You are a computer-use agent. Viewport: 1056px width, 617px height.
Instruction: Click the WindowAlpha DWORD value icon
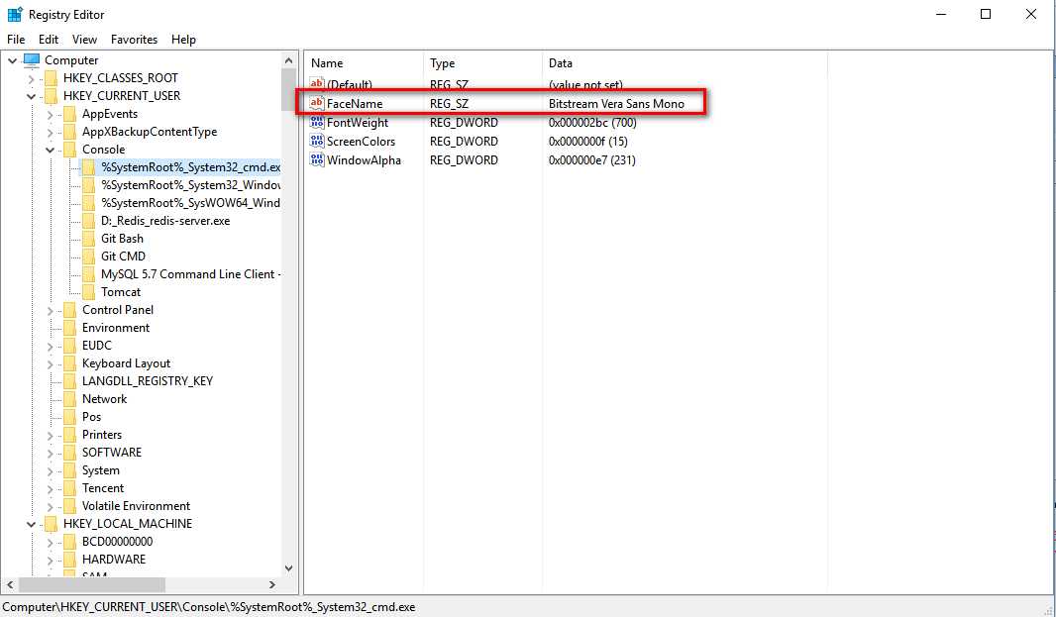coord(317,159)
